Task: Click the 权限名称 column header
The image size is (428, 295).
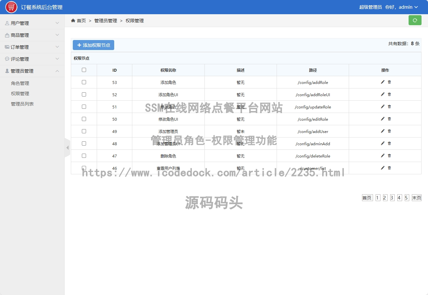Action: click(x=168, y=70)
